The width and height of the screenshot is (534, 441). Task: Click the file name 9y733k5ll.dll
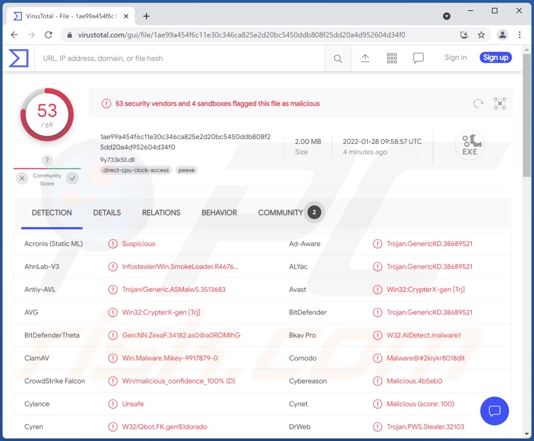[x=118, y=159]
